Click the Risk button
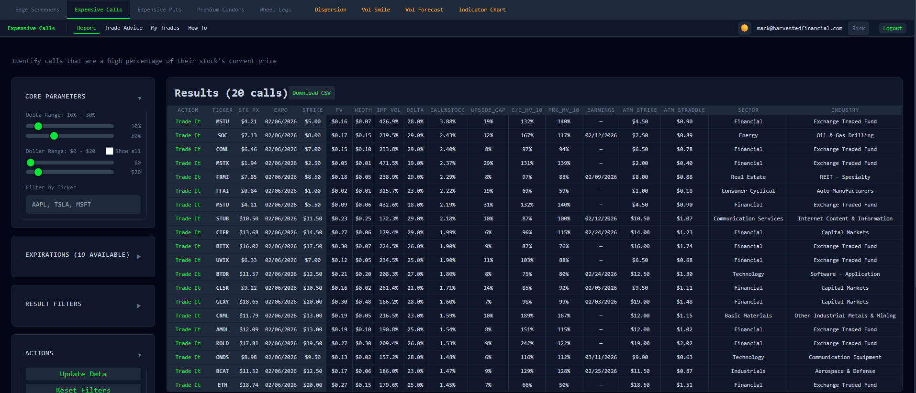 click(859, 28)
